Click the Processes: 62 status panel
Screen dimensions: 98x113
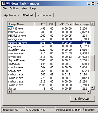(x=13, y=110)
